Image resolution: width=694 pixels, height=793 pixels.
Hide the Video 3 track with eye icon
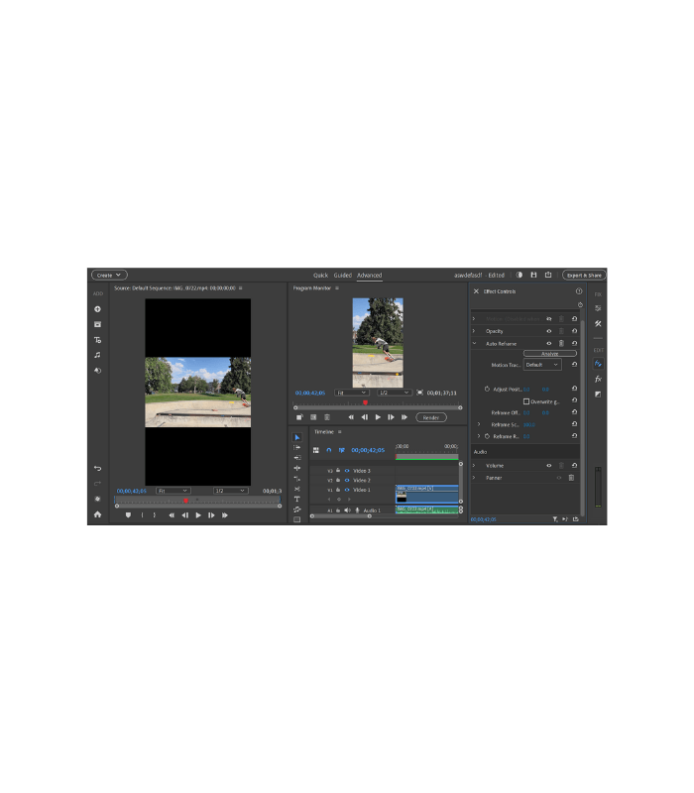[347, 470]
